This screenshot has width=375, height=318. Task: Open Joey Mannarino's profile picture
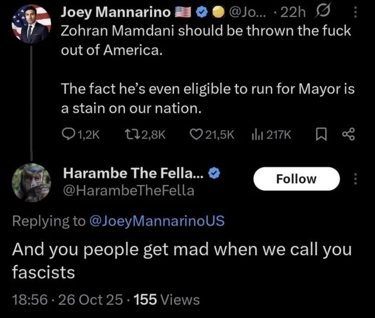pyautogui.click(x=31, y=24)
